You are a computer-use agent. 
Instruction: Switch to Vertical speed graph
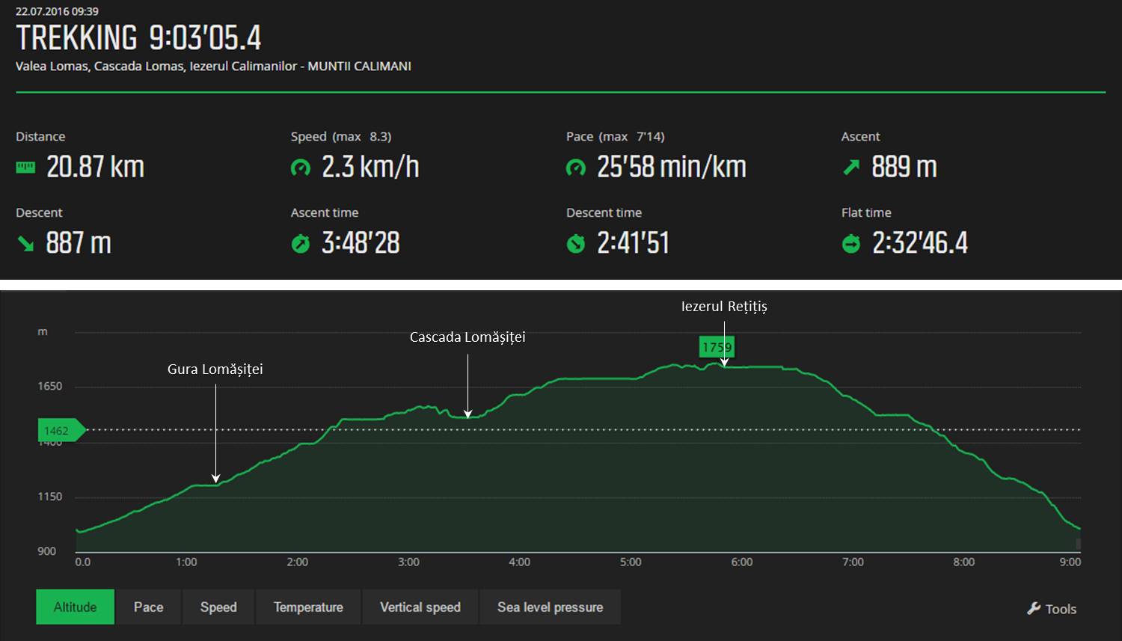(x=420, y=607)
